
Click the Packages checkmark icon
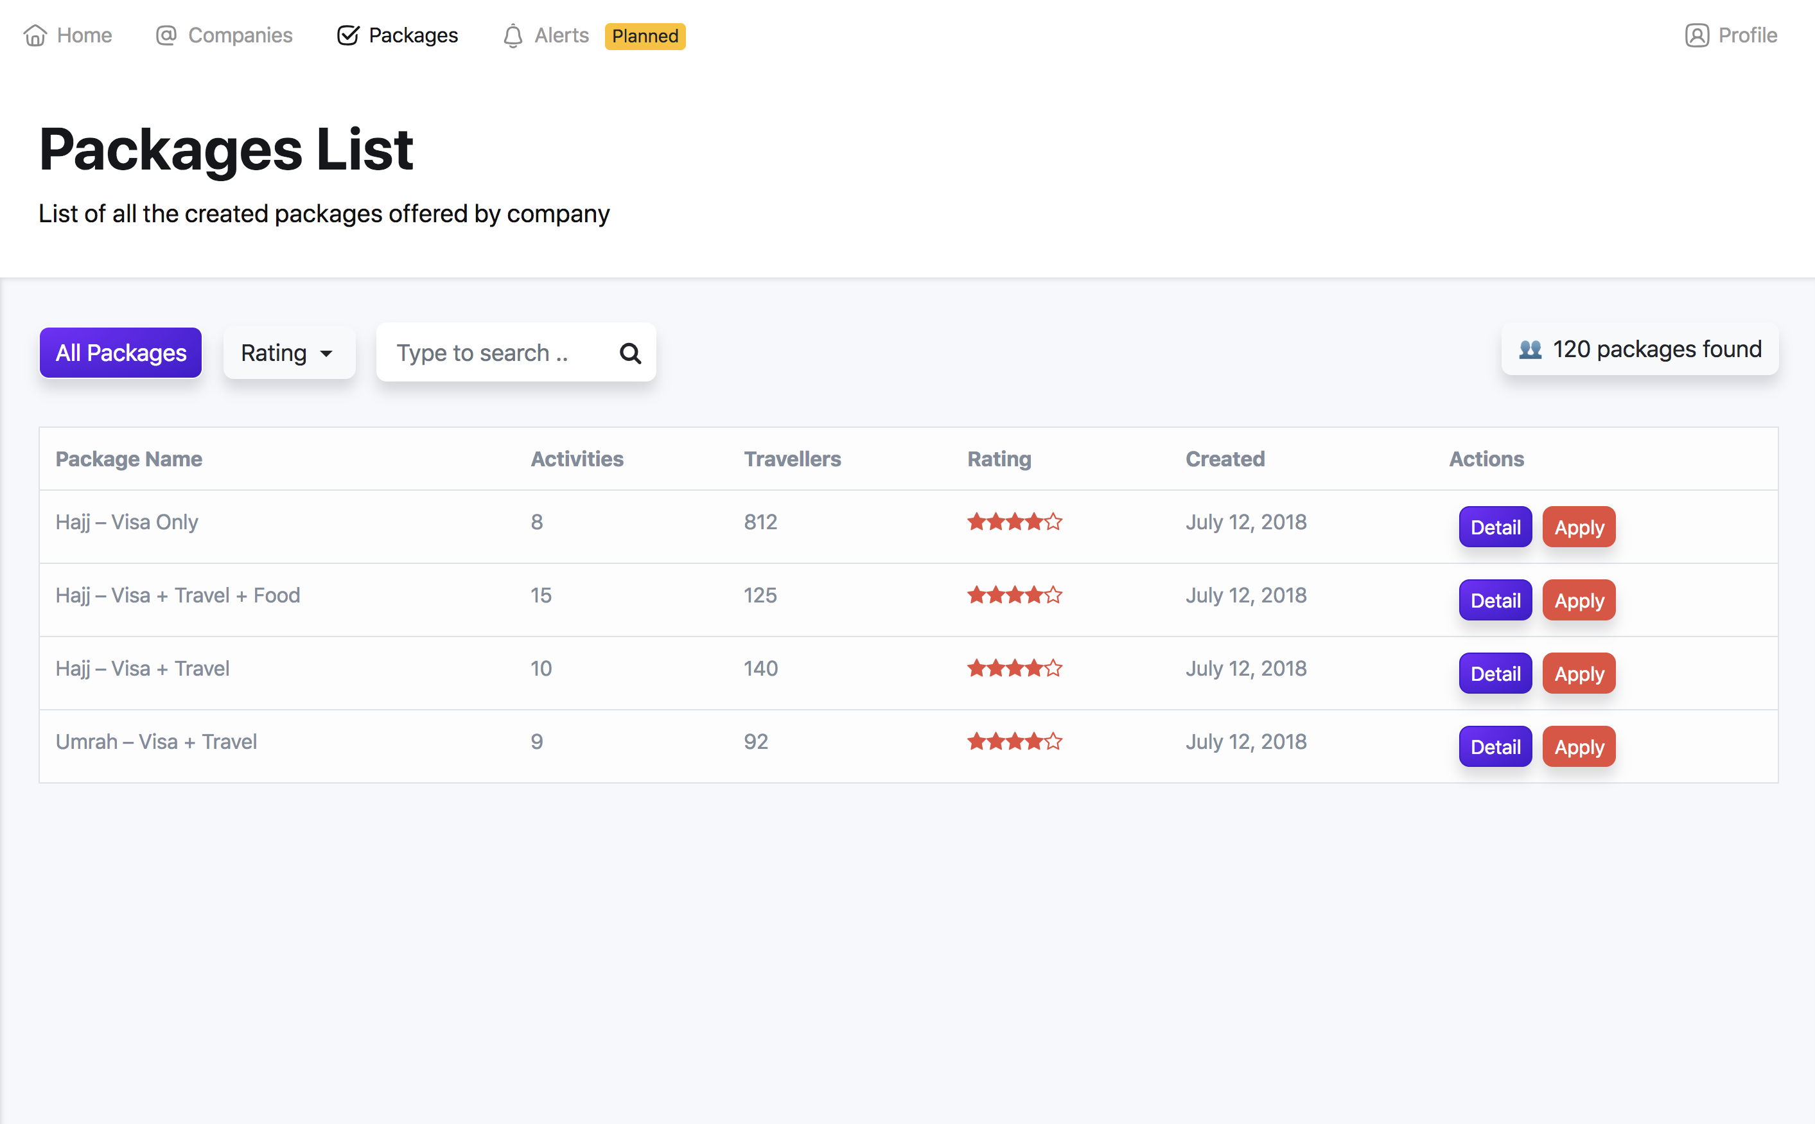pyautogui.click(x=348, y=36)
